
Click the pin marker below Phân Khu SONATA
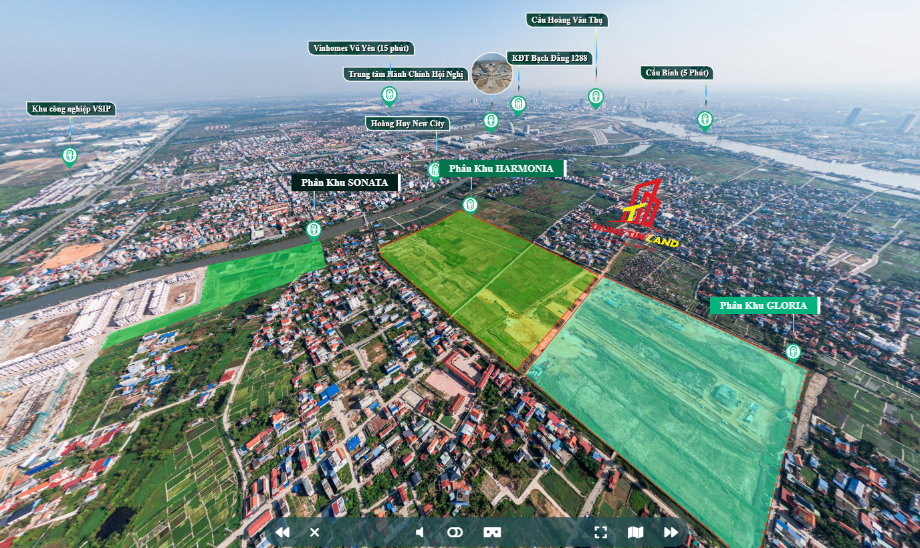(314, 230)
